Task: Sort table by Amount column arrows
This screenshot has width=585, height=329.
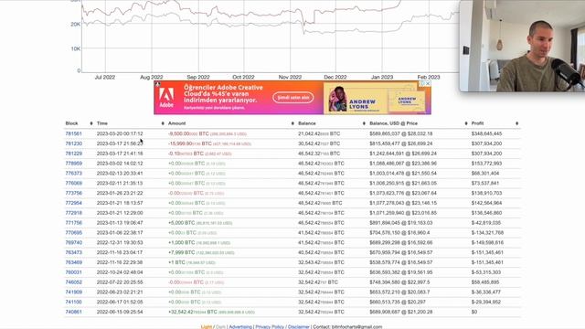Action: point(292,123)
